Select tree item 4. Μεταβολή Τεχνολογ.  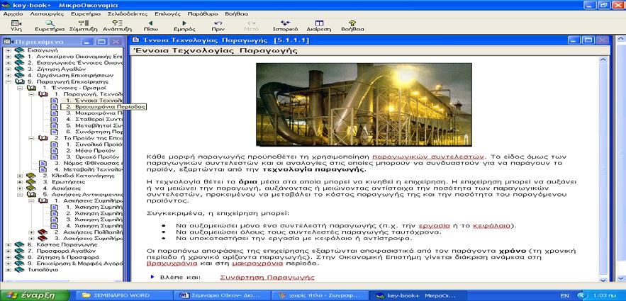pos(88,169)
